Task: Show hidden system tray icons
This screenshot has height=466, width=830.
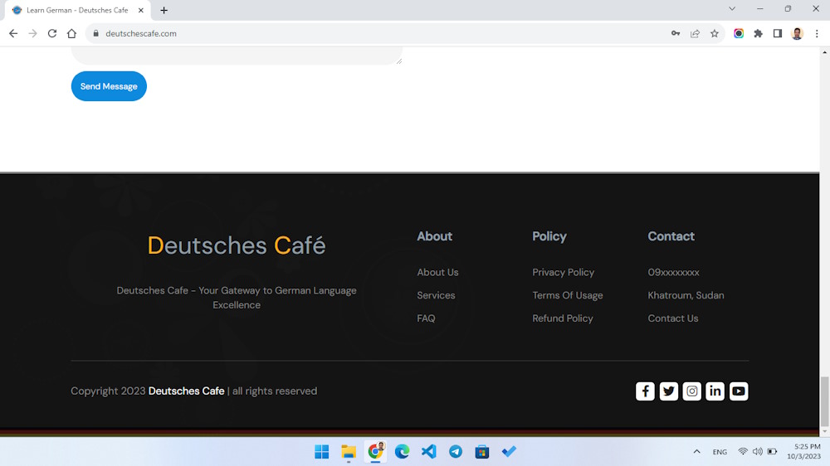Action: click(x=696, y=452)
